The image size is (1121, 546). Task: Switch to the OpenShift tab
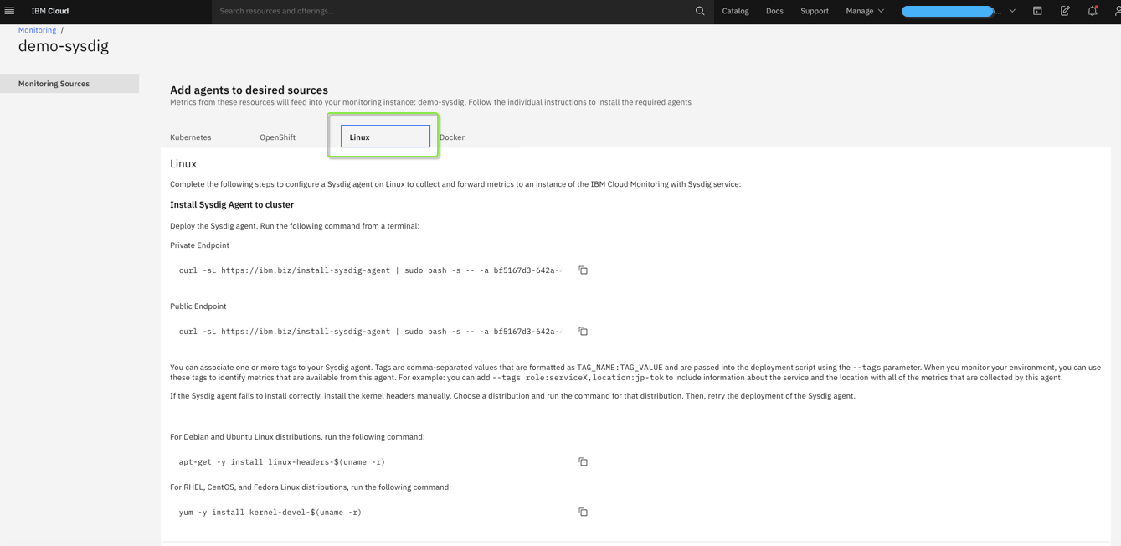(277, 137)
